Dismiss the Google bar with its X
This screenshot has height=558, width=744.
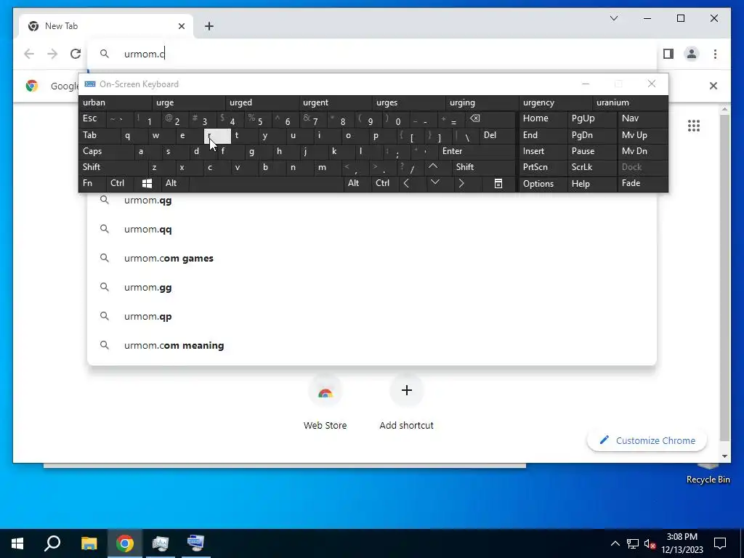tap(713, 86)
